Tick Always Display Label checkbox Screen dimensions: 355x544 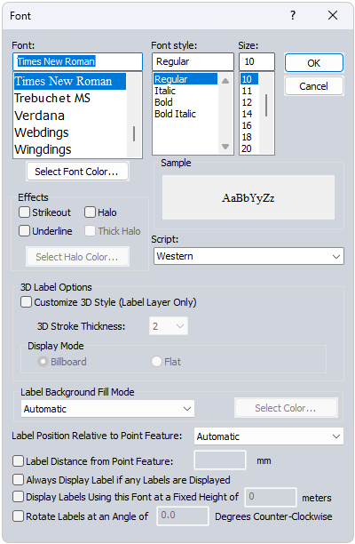pos(18,479)
